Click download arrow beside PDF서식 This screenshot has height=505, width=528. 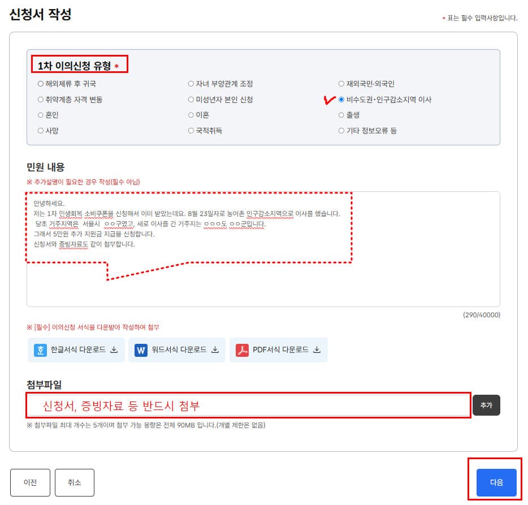(317, 349)
